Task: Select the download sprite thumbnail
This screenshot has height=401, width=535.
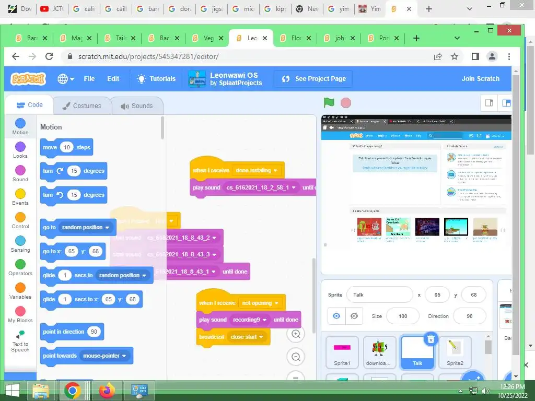Action: [x=379, y=352]
